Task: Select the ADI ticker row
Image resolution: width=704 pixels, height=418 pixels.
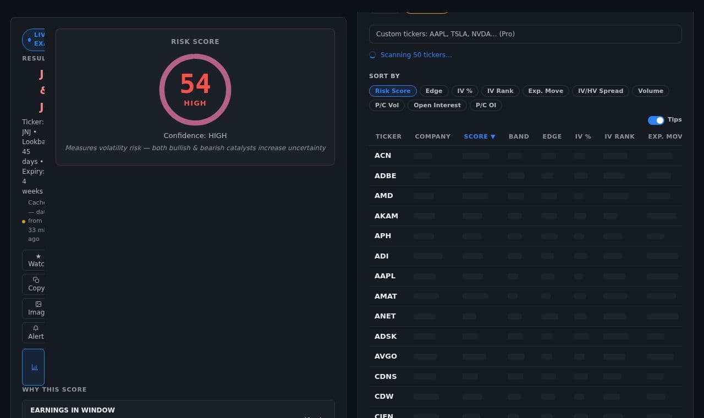Action: [525, 256]
